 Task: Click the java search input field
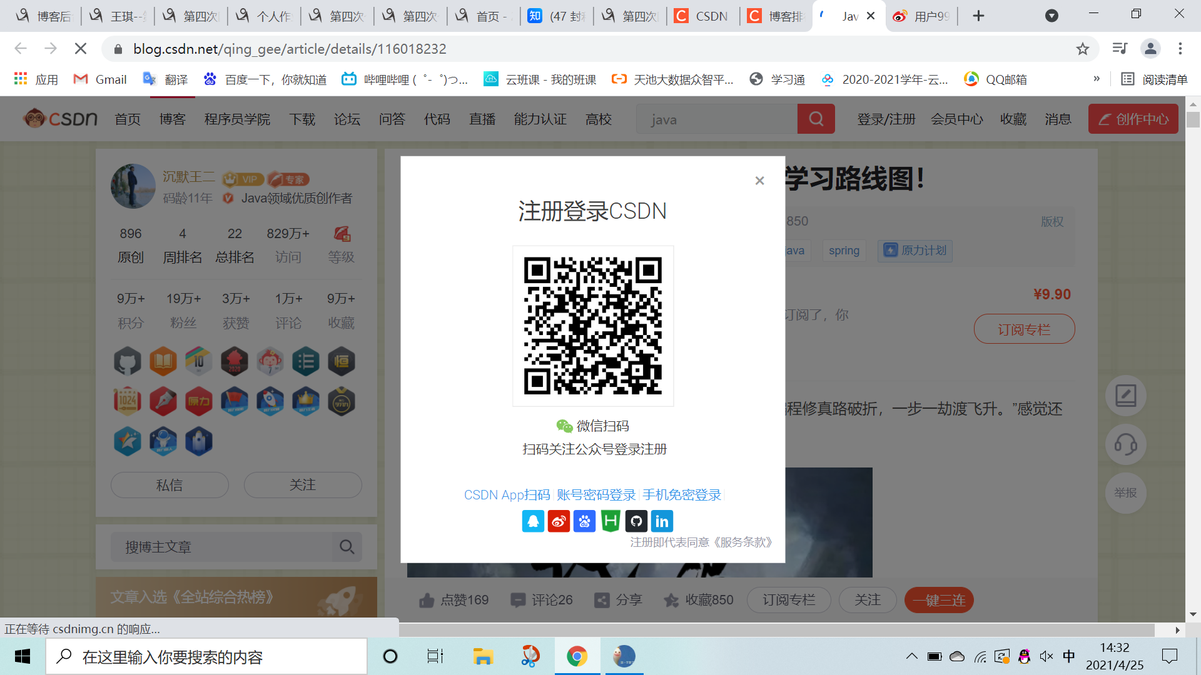(x=716, y=119)
